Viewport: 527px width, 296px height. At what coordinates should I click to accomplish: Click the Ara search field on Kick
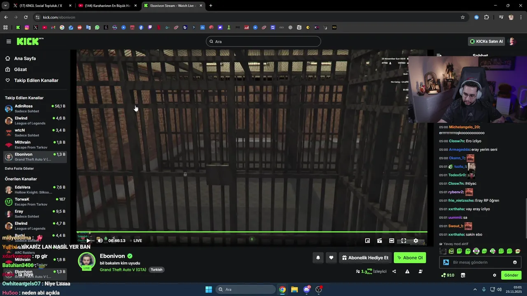263,42
